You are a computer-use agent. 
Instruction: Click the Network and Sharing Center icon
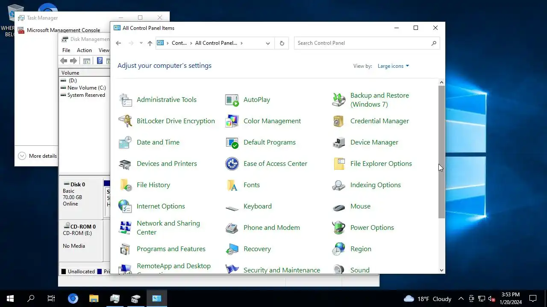pyautogui.click(x=125, y=228)
